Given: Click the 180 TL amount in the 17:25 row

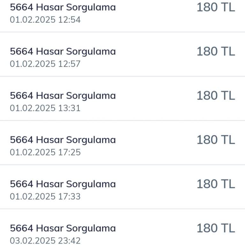Looking at the screenshot, I should coord(216,140).
